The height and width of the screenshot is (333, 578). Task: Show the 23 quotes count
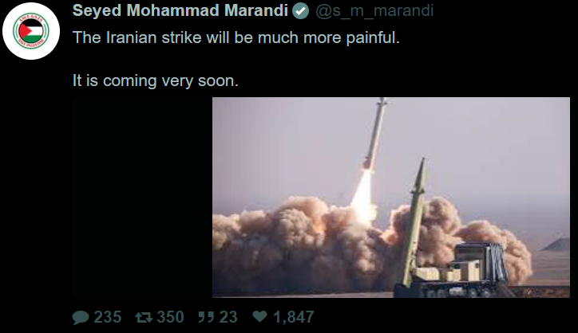pyautogui.click(x=228, y=317)
